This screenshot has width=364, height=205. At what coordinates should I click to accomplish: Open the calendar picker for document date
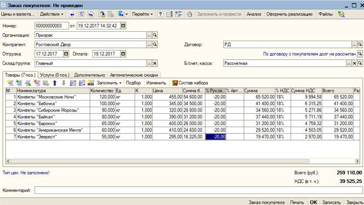coord(123,26)
